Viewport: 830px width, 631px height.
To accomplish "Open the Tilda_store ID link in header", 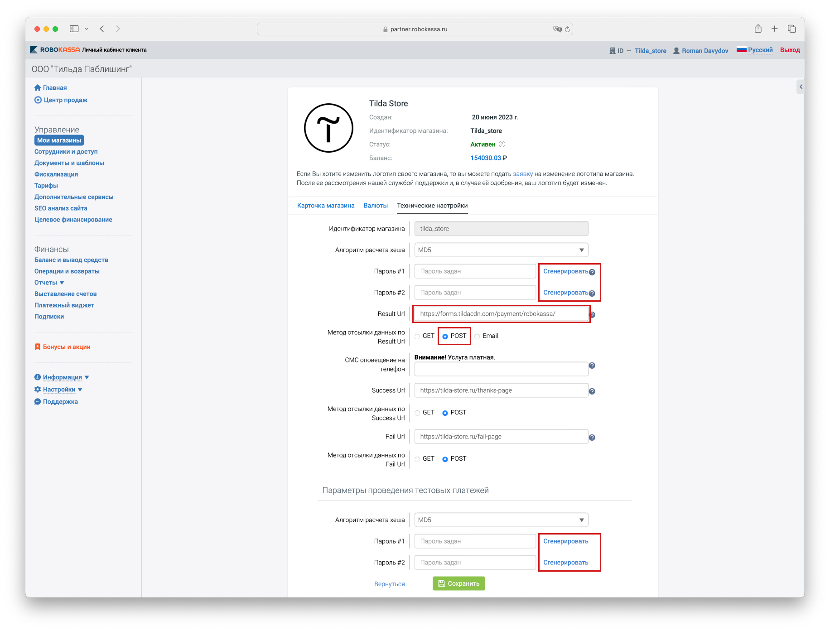I will tap(651, 51).
